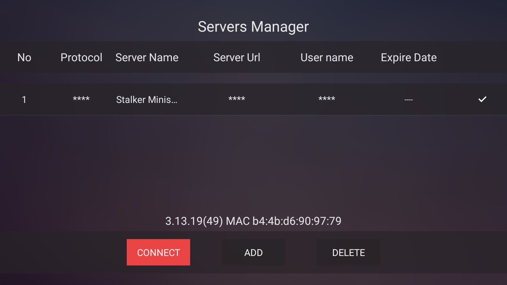Screen dimensions: 507x285
Task: Click the MAC address version text
Action: point(253,221)
